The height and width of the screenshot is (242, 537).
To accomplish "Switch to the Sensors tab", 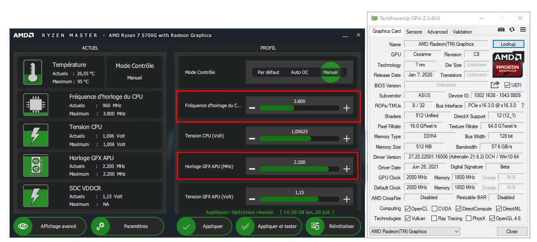I will (x=414, y=32).
